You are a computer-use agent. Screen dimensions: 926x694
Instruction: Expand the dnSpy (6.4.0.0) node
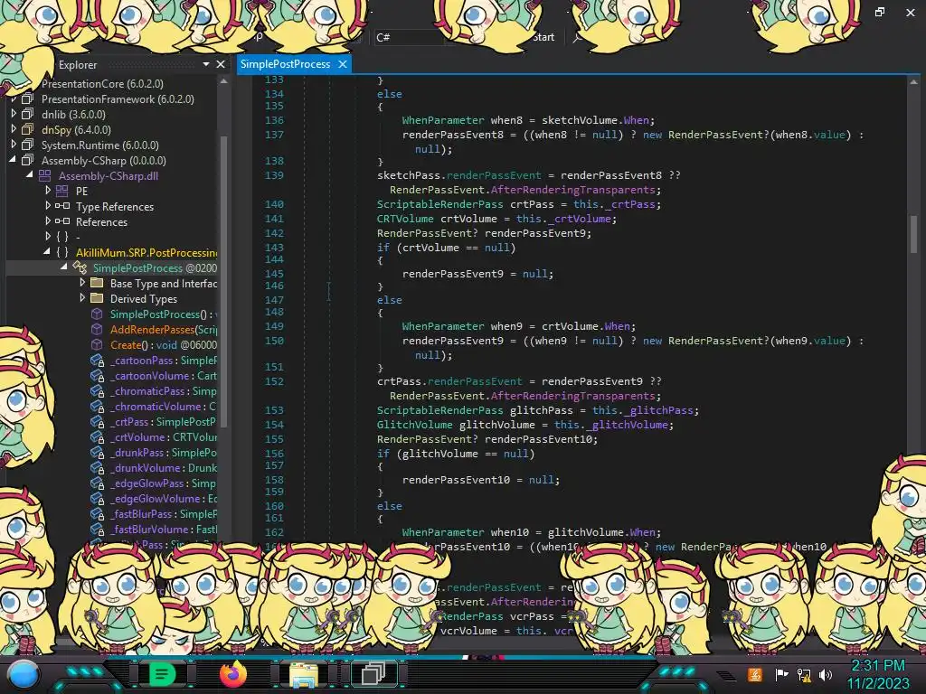pos(14,128)
